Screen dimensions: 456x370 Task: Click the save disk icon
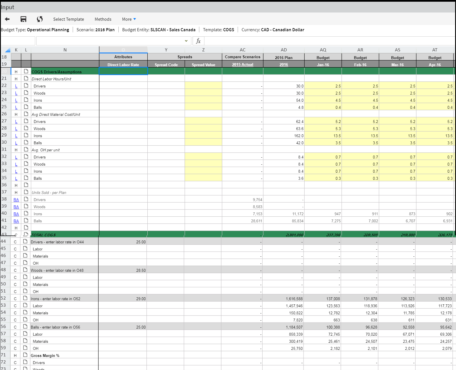[x=24, y=19]
